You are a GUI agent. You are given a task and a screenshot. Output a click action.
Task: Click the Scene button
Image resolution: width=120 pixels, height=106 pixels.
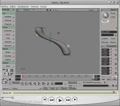pyautogui.click(x=113, y=39)
